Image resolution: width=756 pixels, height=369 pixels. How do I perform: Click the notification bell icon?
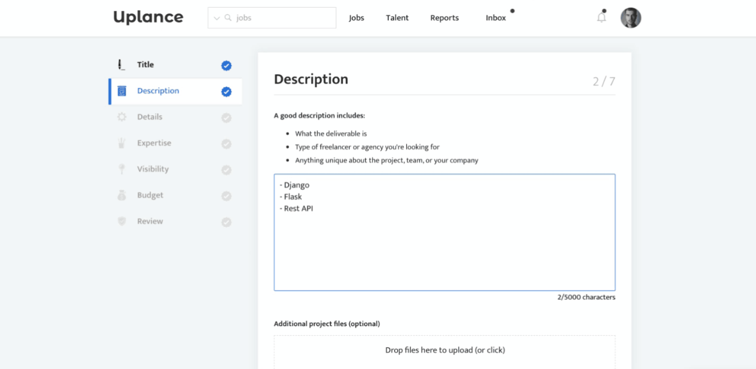coord(601,18)
